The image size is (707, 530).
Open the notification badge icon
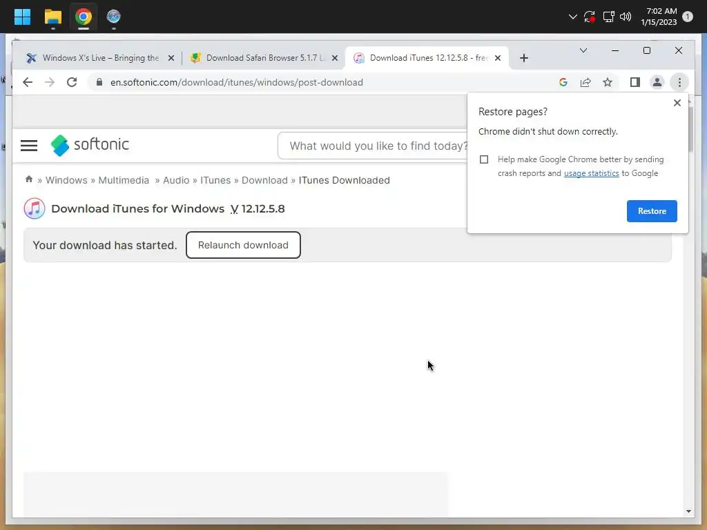pos(688,17)
